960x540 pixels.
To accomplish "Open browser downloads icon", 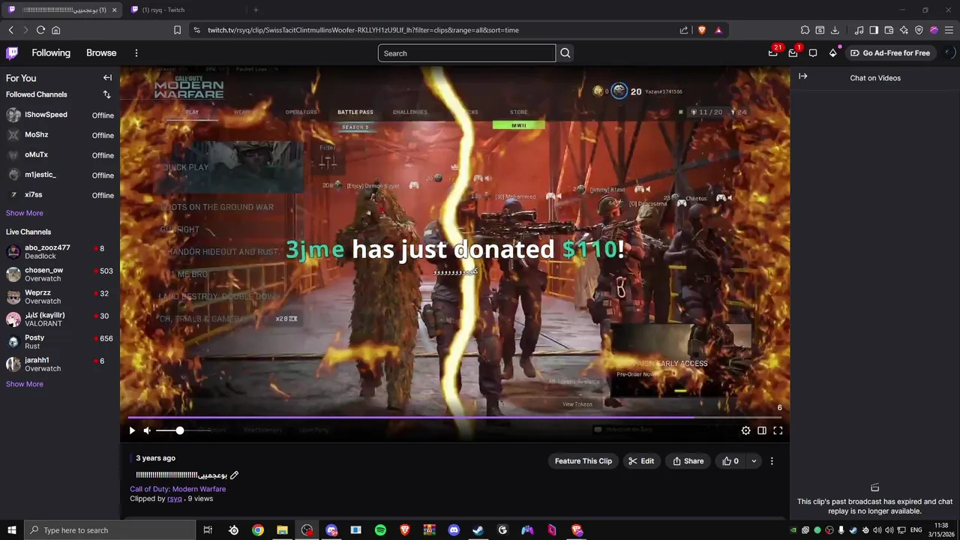I will [835, 30].
